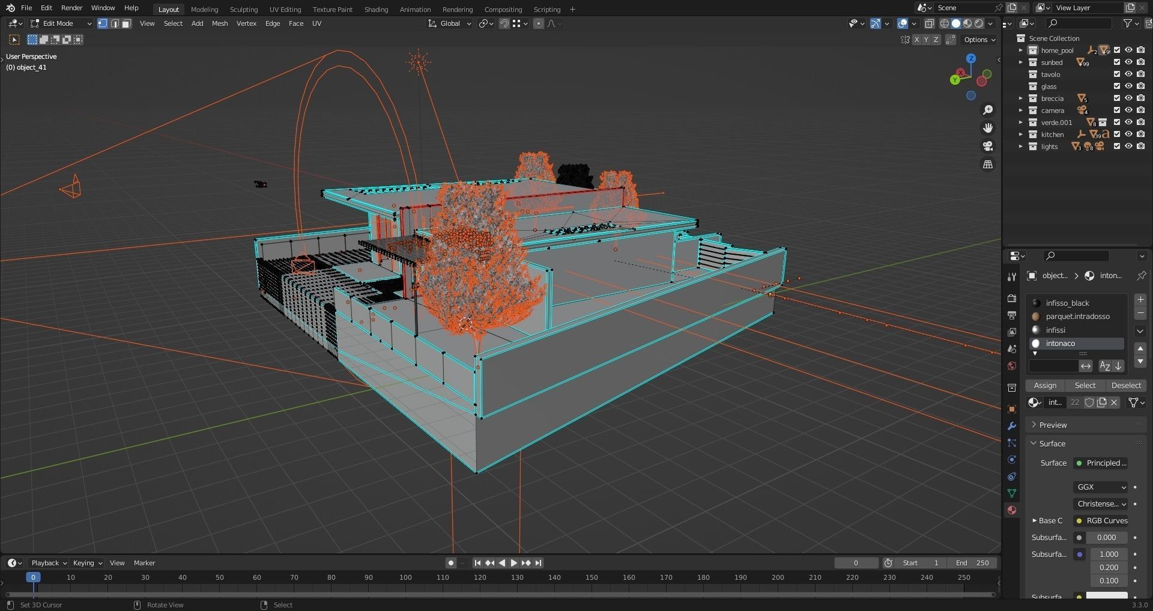1153x611 pixels.
Task: Click the material Select button
Action: (1085, 386)
